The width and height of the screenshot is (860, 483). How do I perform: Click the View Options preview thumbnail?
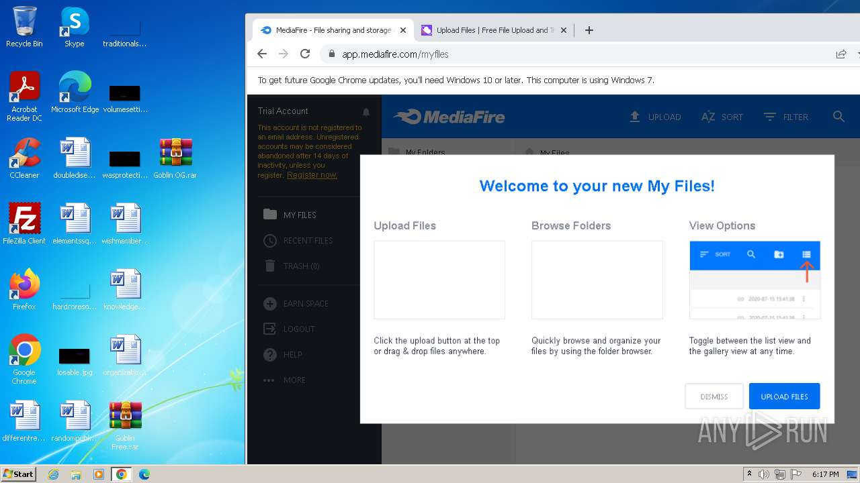755,280
